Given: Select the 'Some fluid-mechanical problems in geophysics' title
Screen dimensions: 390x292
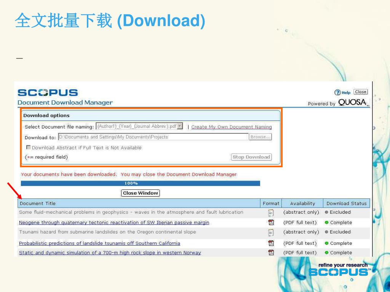Looking at the screenshot, I should (131, 212).
